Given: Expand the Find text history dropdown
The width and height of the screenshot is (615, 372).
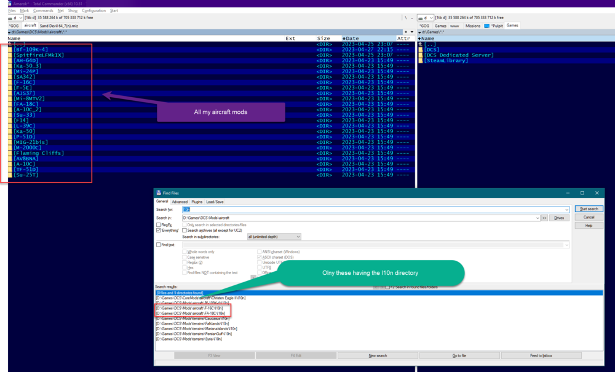Looking at the screenshot, I should (567, 245).
